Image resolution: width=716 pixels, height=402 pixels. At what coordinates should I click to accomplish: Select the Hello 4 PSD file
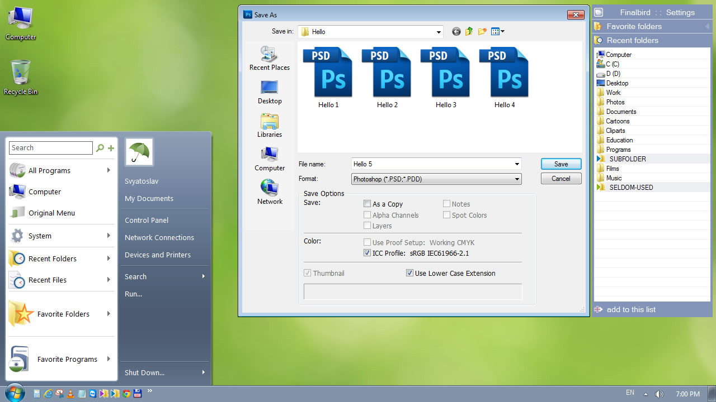pos(505,78)
